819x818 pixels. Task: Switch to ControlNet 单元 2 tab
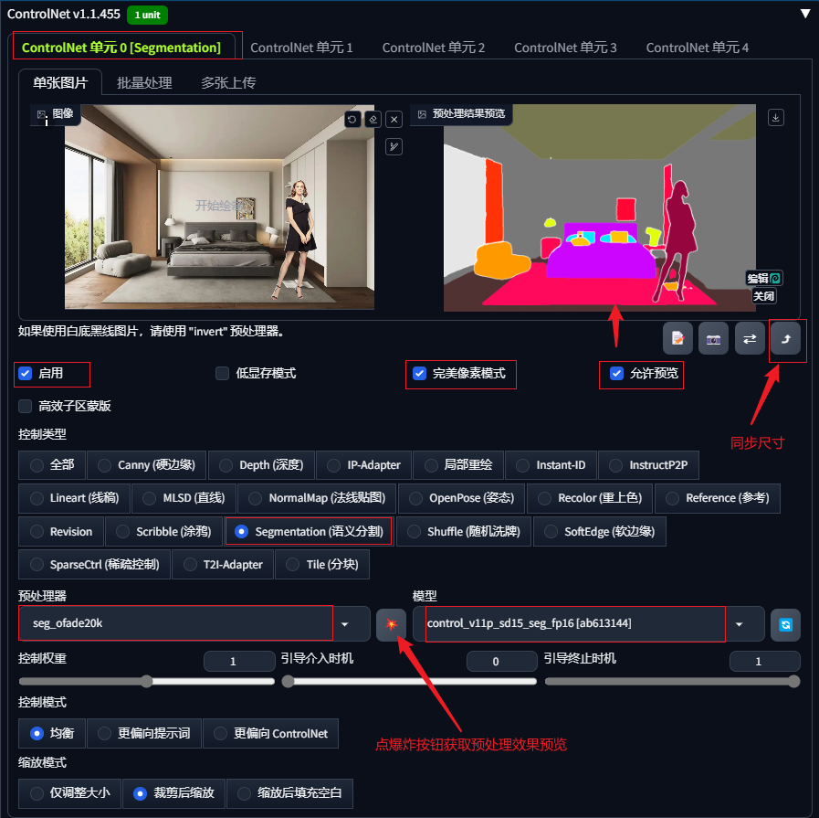434,48
